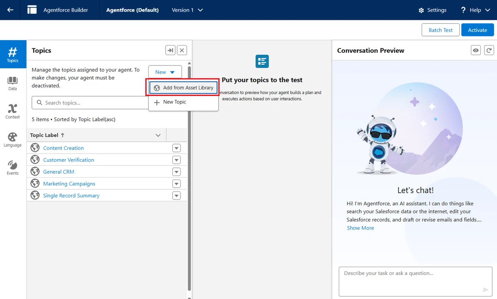497x299 pixels.
Task: Click the '5 items • Sorted by Topic Label(asc)' text
Action: [x=74, y=119]
